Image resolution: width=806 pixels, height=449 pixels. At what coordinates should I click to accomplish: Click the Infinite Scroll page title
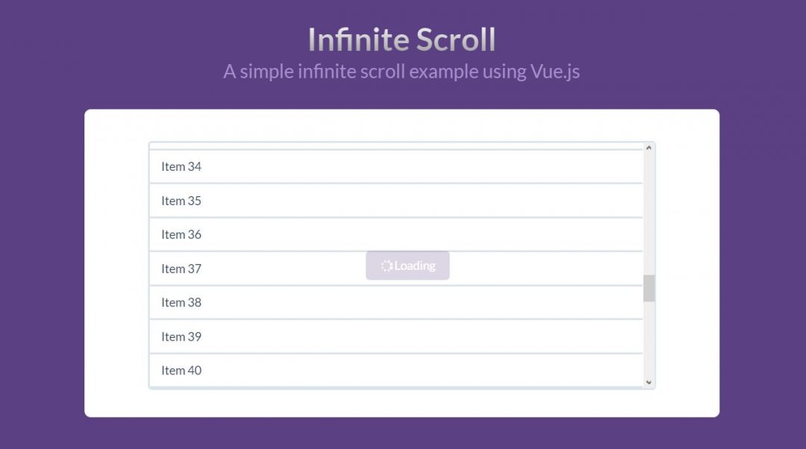(x=403, y=39)
